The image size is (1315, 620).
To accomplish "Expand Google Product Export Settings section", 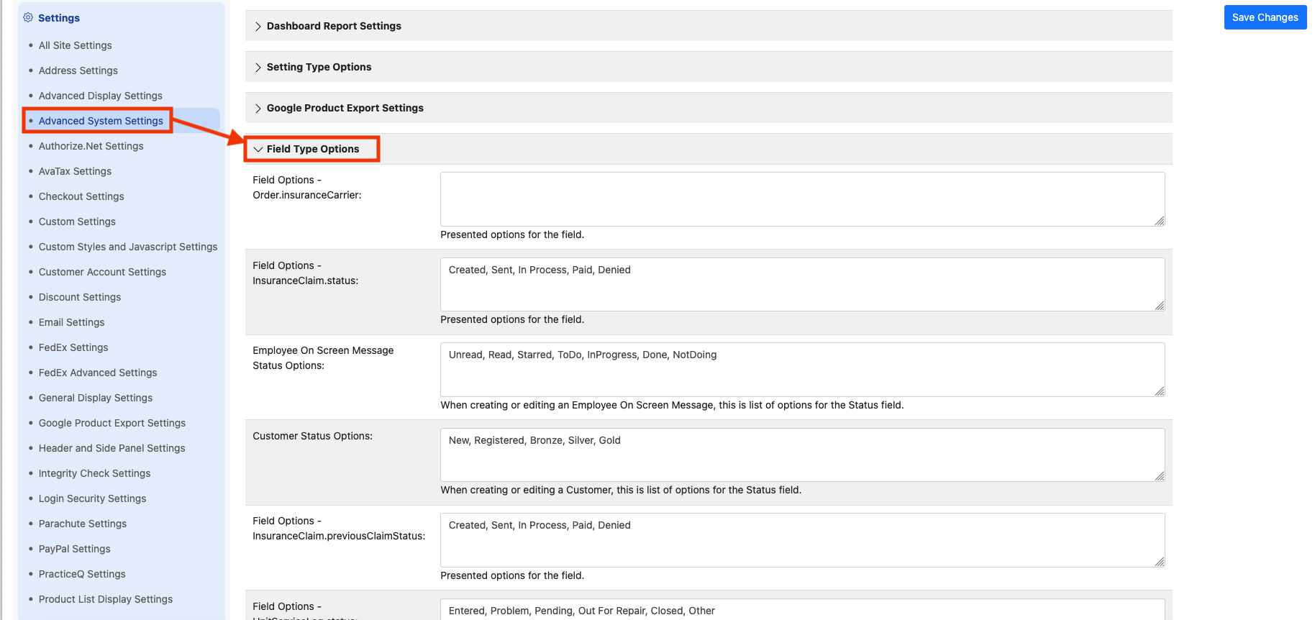I will [709, 108].
